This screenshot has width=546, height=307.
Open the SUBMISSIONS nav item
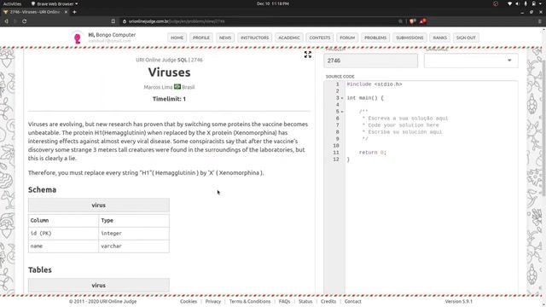click(x=409, y=38)
